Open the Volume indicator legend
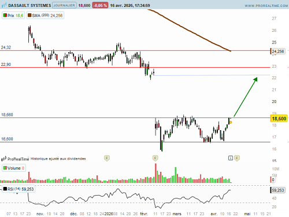Image resolution: width=289 pixels, height=217 pixels. coord(14,168)
